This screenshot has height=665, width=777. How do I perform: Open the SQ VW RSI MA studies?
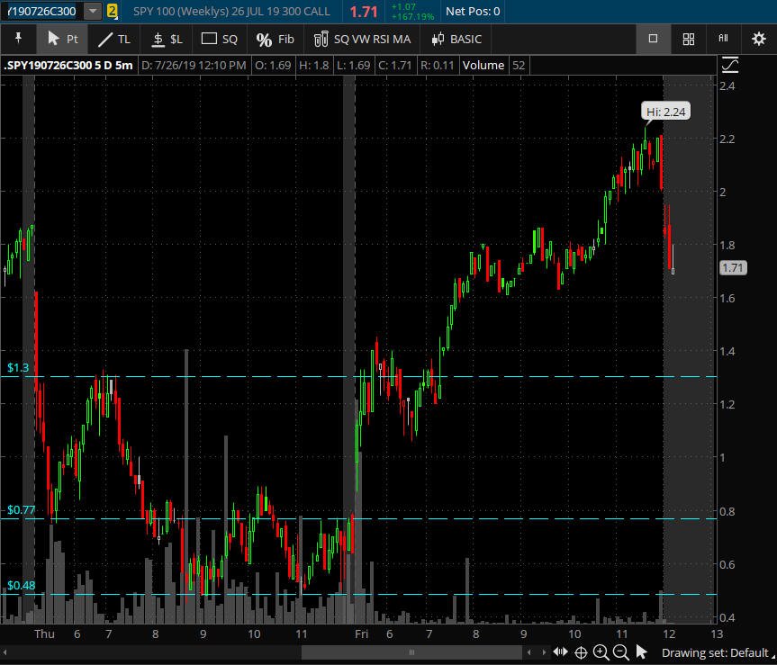click(362, 39)
